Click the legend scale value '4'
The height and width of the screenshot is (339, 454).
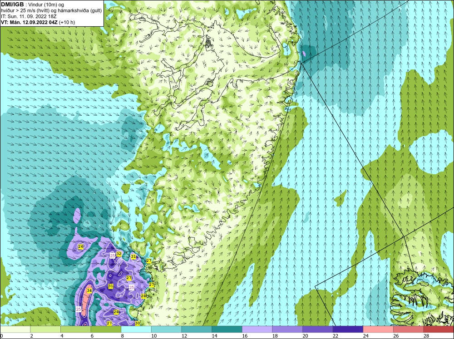[62, 336]
